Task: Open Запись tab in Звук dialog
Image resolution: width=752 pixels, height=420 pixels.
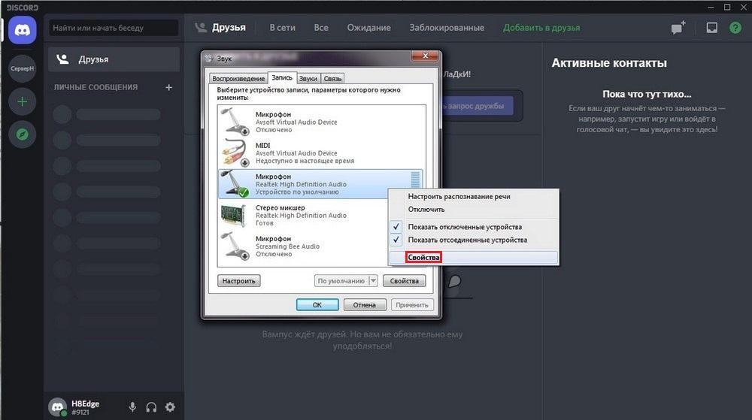Action: coord(281,77)
